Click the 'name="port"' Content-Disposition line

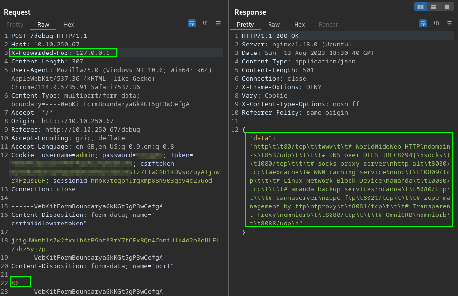coord(92,266)
